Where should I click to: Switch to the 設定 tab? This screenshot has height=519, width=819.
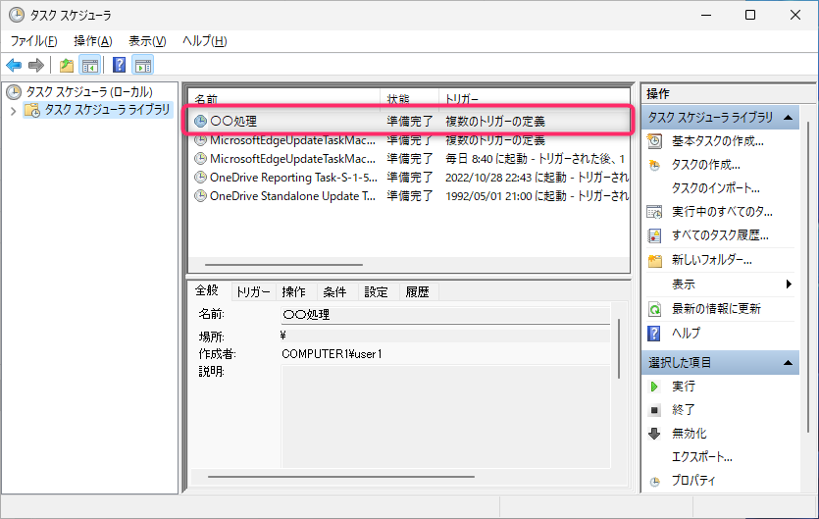(376, 292)
